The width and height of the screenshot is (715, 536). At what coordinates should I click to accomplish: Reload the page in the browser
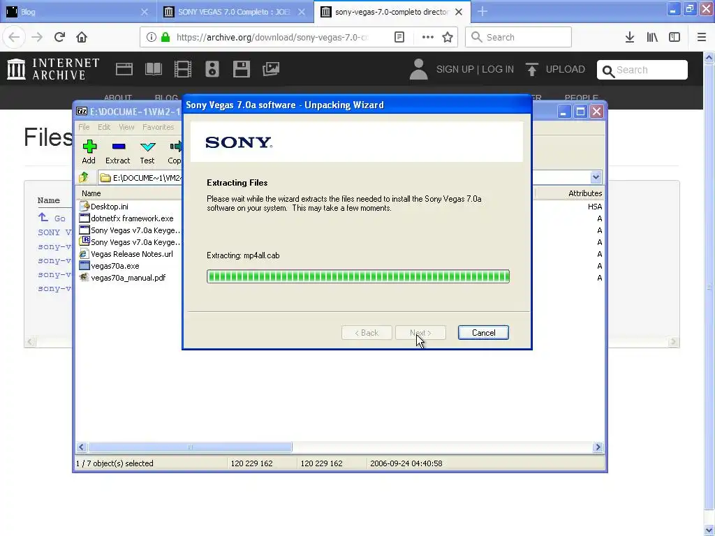[x=59, y=37]
